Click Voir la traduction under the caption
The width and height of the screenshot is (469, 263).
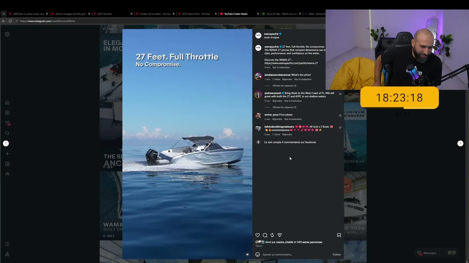click(x=281, y=68)
